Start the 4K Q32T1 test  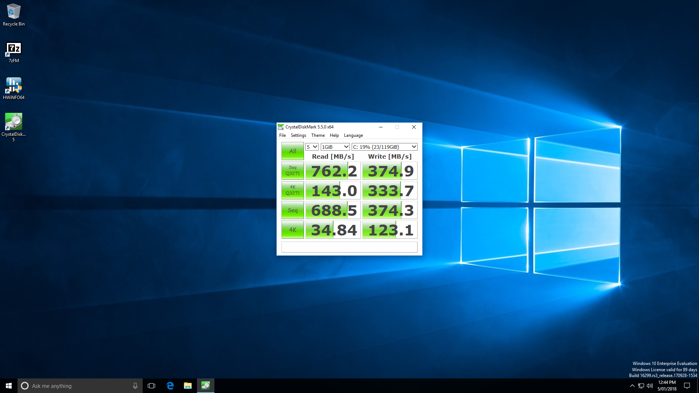[x=293, y=190]
